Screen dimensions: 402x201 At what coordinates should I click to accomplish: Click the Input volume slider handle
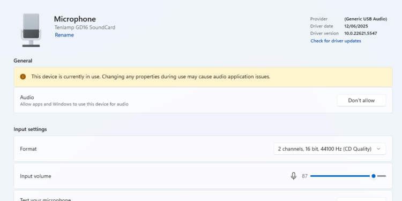374,176
